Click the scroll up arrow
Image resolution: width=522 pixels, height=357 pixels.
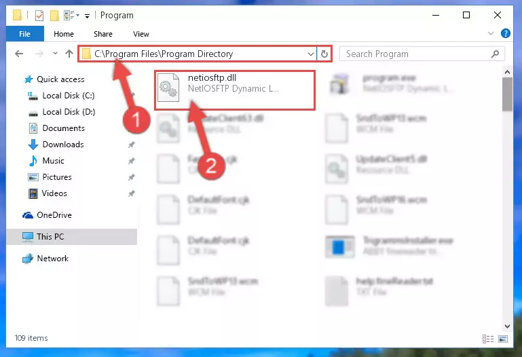(x=507, y=72)
